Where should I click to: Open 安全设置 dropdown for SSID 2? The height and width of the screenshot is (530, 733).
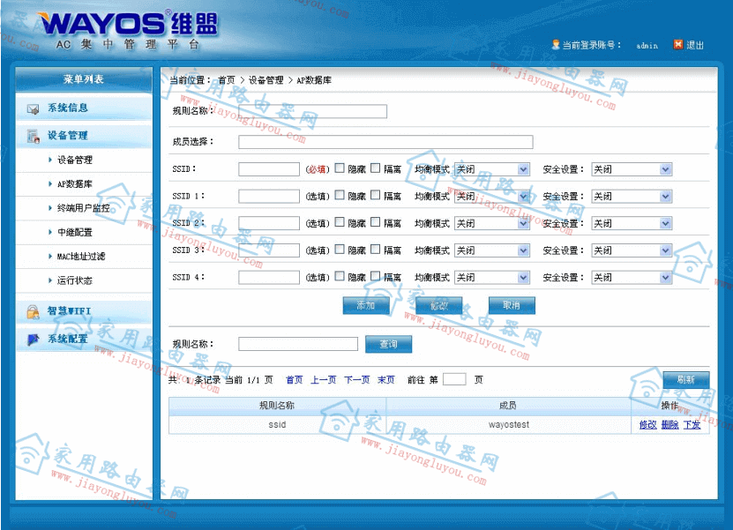click(631, 223)
